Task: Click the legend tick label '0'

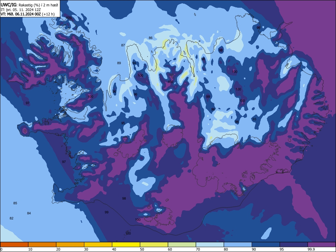Action: click(x=1, y=249)
